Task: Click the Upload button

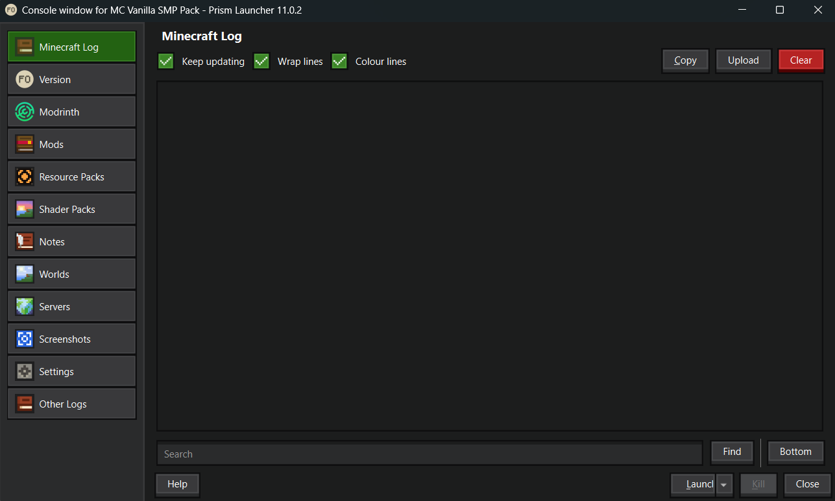Action: click(744, 60)
